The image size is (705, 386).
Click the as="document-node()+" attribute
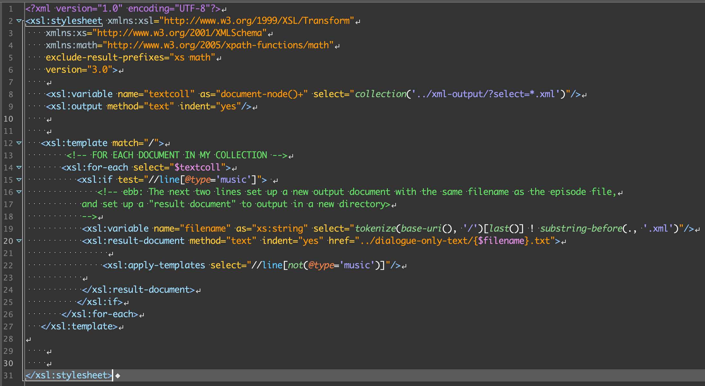pyautogui.click(x=254, y=94)
